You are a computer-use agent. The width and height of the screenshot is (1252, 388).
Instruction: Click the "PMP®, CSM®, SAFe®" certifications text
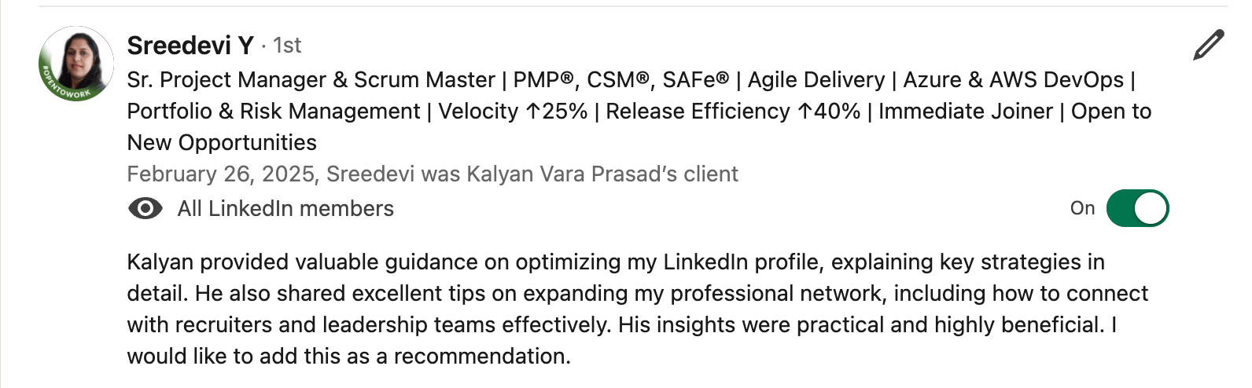[x=620, y=80]
